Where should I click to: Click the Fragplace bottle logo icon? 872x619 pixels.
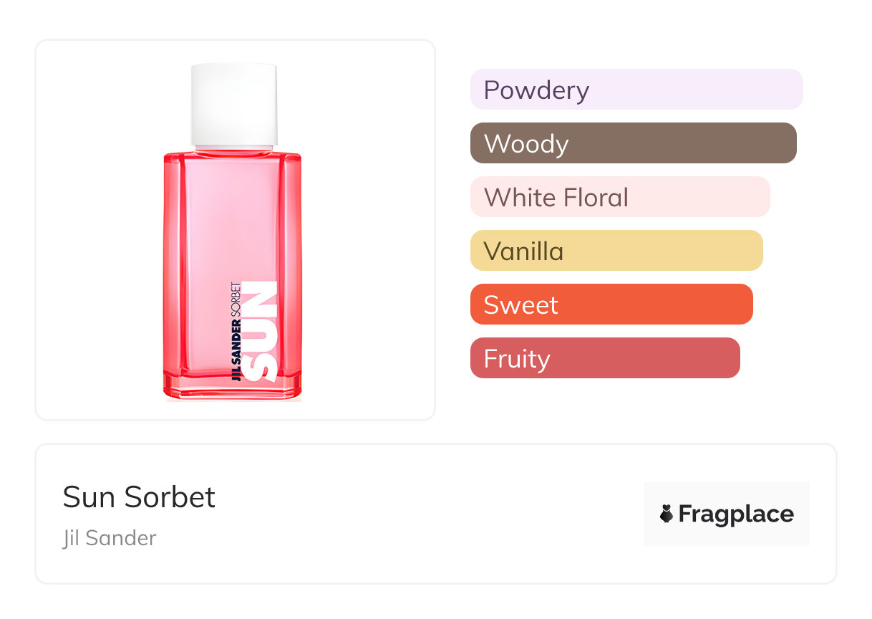(667, 514)
